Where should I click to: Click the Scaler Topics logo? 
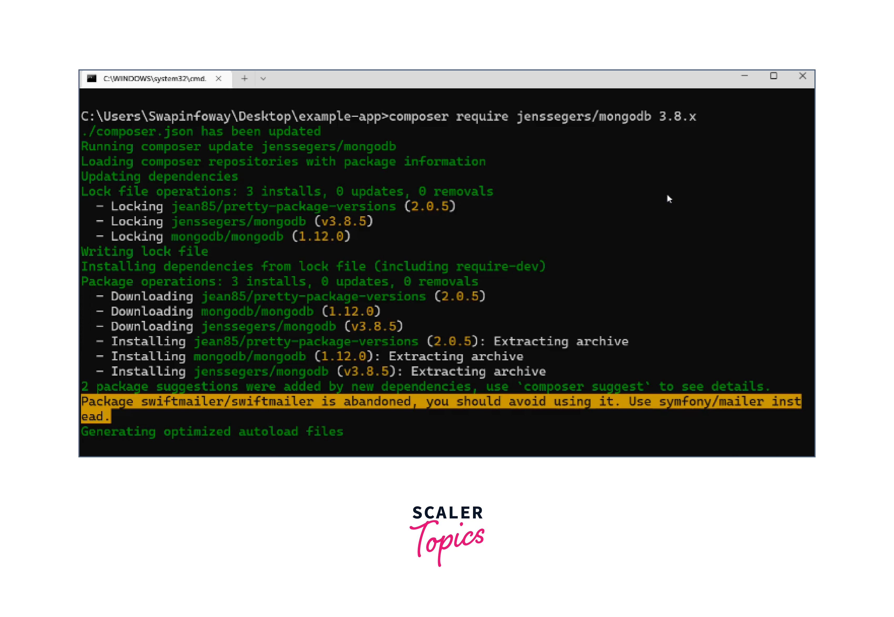(447, 535)
